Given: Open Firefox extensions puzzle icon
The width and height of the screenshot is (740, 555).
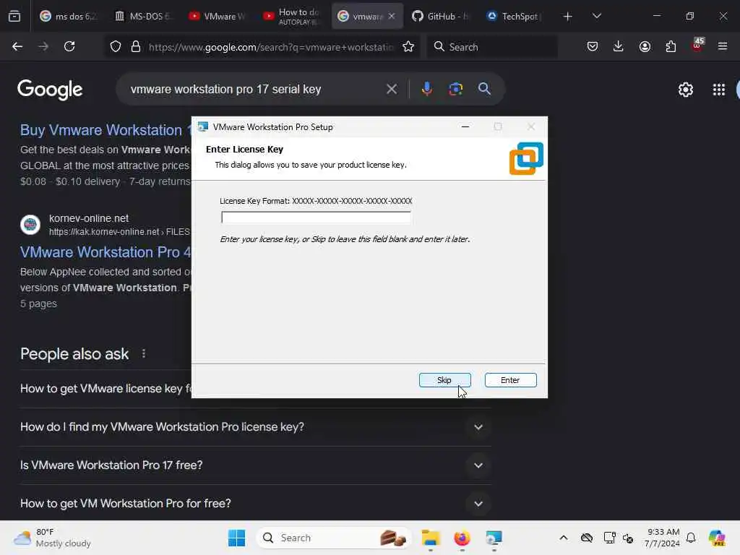Looking at the screenshot, I should 671,46.
